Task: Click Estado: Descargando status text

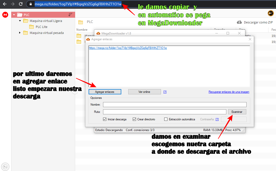Action: 109,130
